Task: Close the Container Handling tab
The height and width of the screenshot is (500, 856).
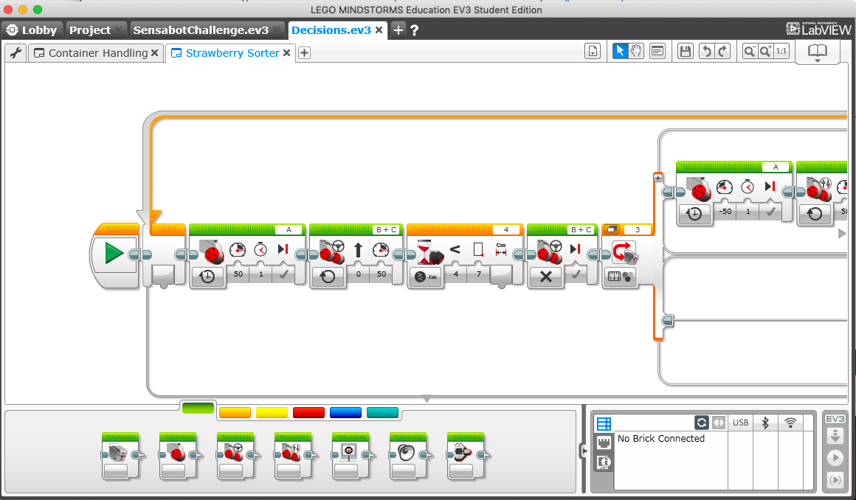Action: pos(155,53)
